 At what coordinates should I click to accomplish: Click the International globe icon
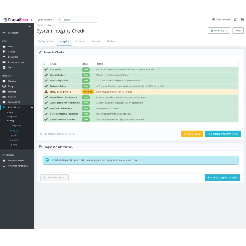pyautogui.click(x=4, y=102)
